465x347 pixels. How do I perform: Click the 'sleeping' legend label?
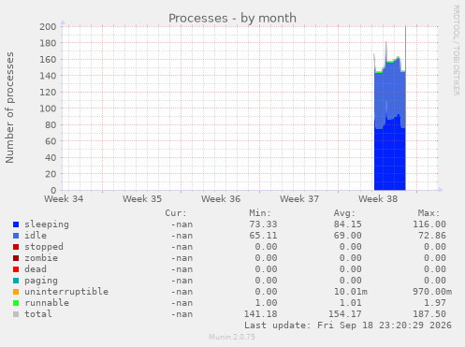pos(47,224)
